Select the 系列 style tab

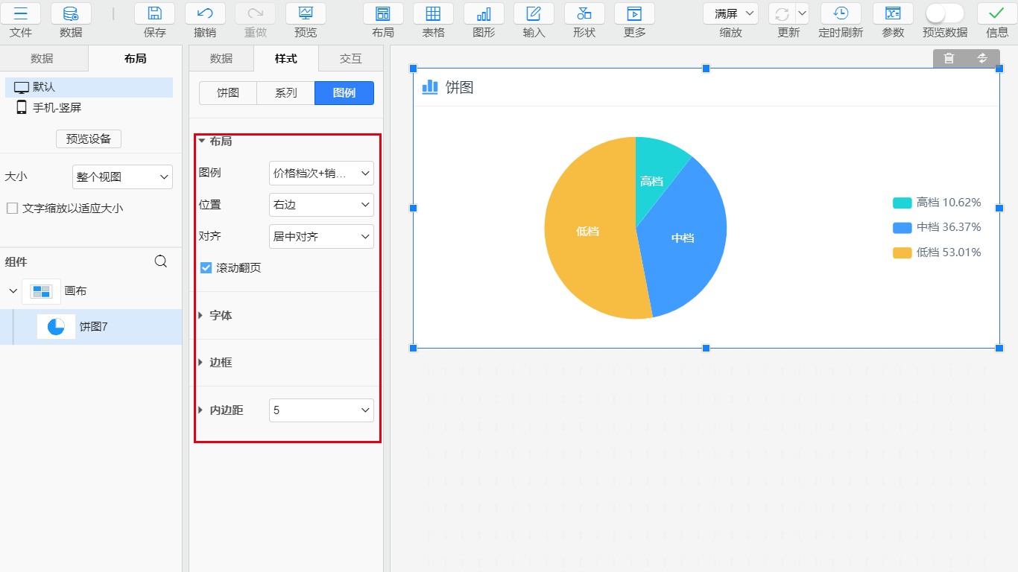(x=285, y=93)
